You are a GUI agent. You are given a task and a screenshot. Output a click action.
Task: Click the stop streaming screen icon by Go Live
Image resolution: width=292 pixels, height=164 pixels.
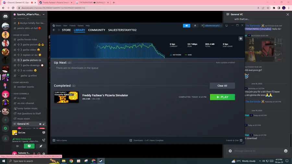click(44, 133)
